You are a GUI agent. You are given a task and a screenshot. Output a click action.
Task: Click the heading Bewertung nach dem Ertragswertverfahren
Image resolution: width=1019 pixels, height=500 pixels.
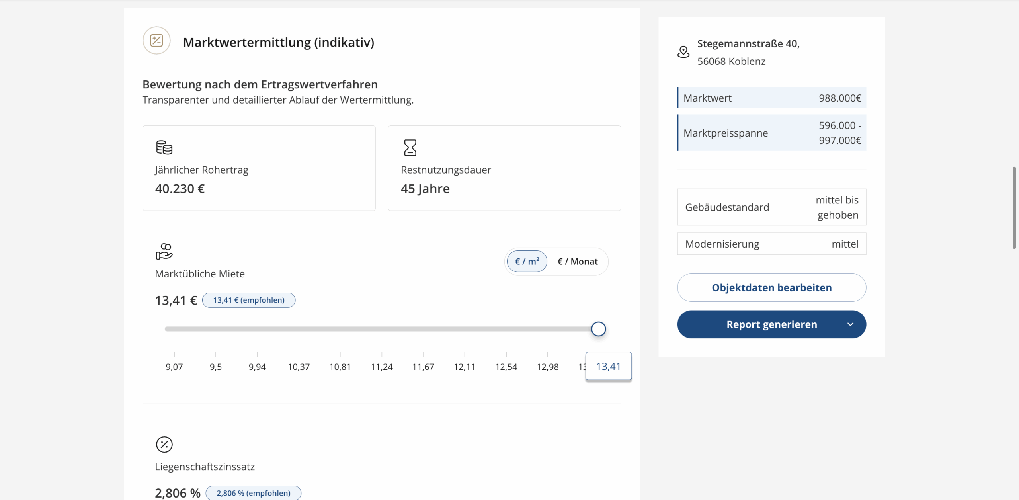pyautogui.click(x=260, y=84)
